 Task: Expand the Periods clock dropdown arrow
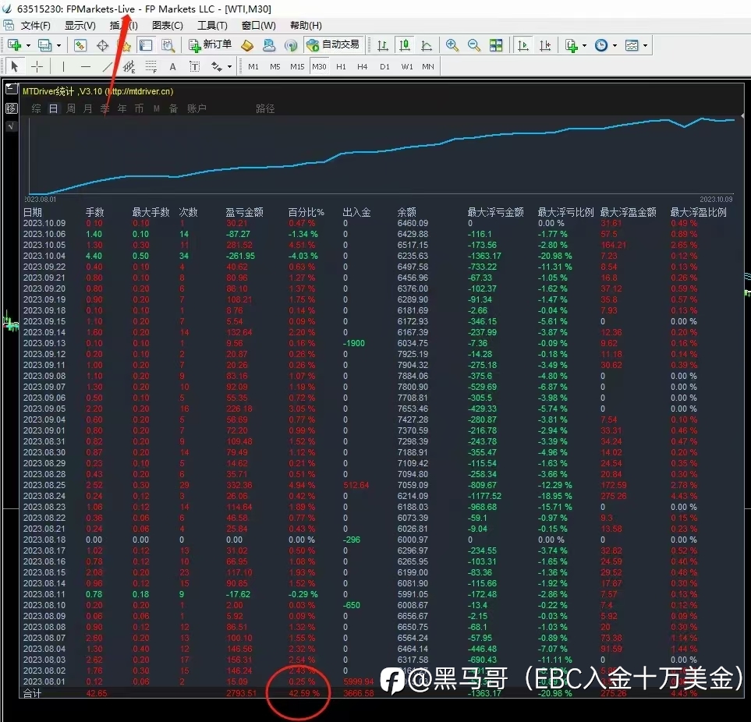(615, 46)
